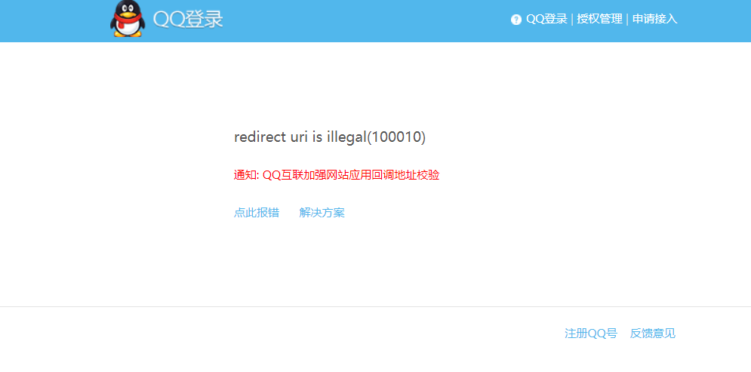751x372 pixels.
Task: Click the help question mark icon
Action: (516, 20)
